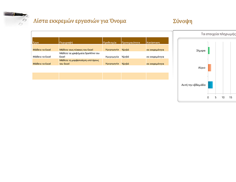Image resolution: width=236 pixels, height=182 pixels.
Task: Click 'σε εκκρεμότητα' in the Sparkline row
Action: (155, 57)
